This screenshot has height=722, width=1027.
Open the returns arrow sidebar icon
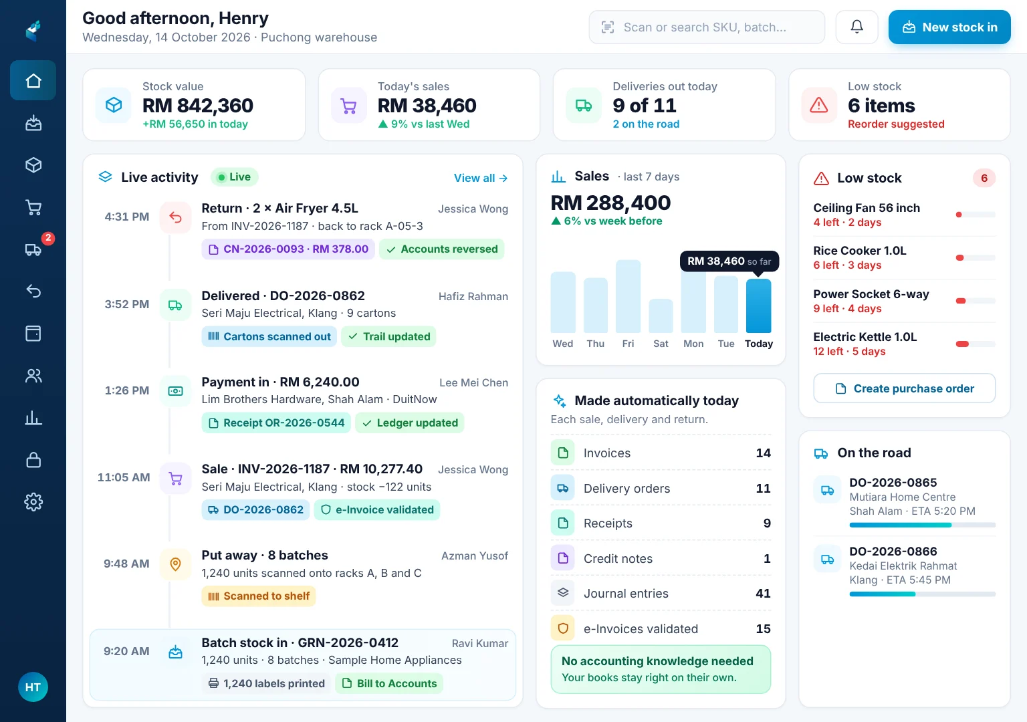[33, 291]
